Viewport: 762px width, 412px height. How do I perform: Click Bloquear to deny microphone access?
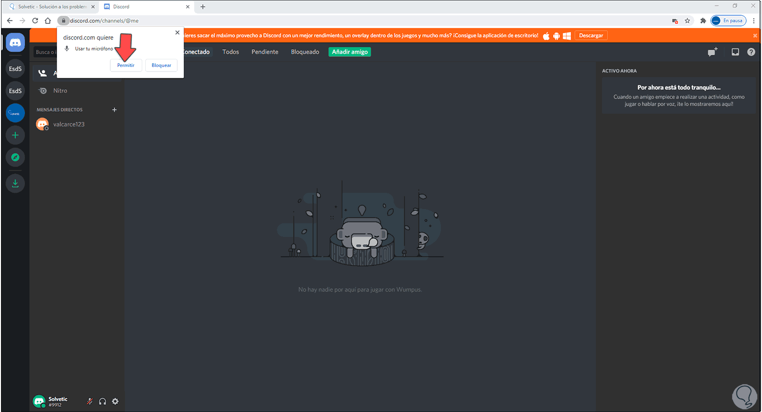162,65
